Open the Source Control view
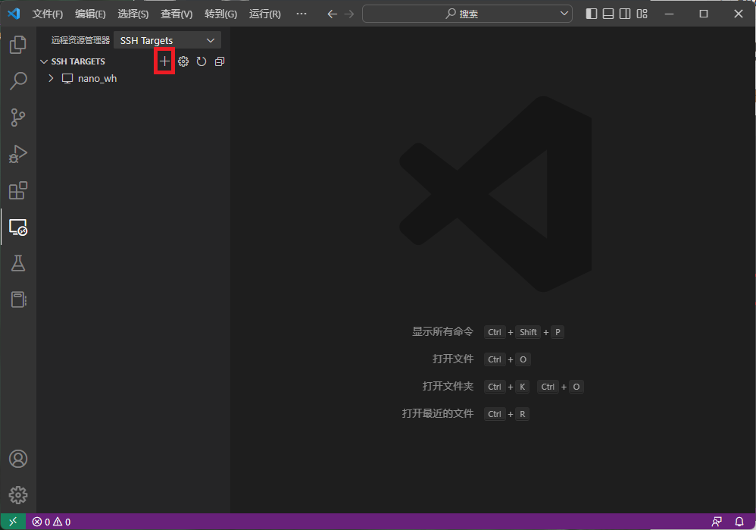 coord(17,118)
